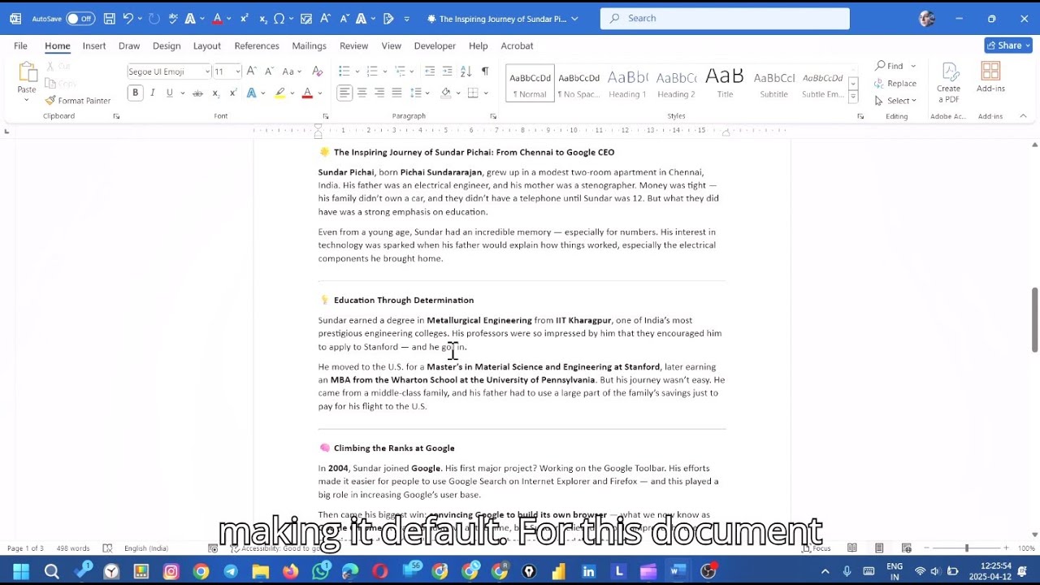Viewport: 1040px width, 585px height.
Task: Click the Borders icon
Action: tap(473, 93)
